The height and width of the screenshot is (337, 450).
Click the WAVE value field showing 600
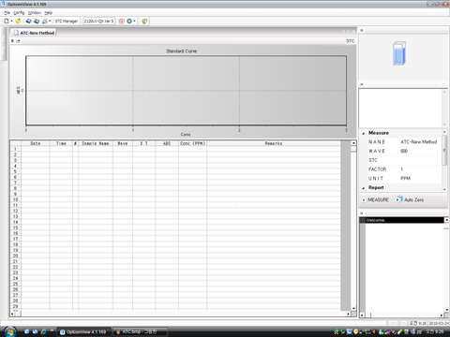point(420,151)
